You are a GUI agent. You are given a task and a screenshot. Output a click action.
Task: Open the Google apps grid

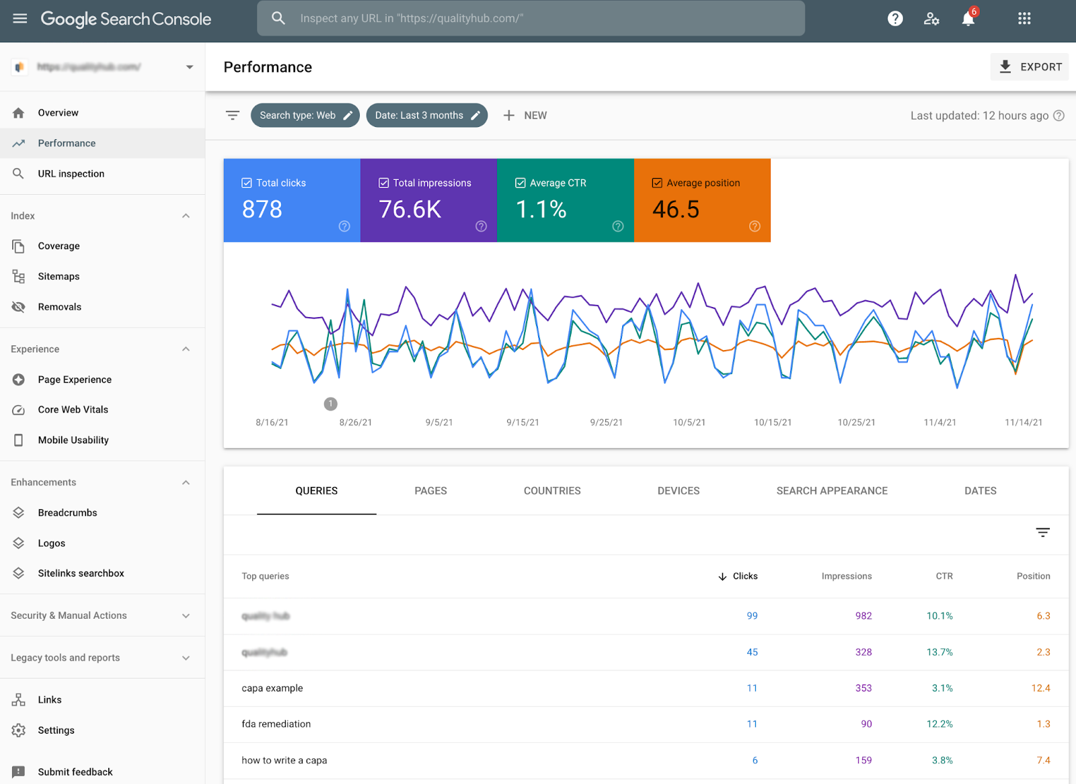click(1024, 19)
